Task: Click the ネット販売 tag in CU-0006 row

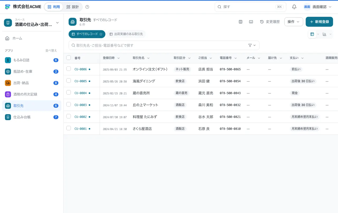Action: point(182,69)
